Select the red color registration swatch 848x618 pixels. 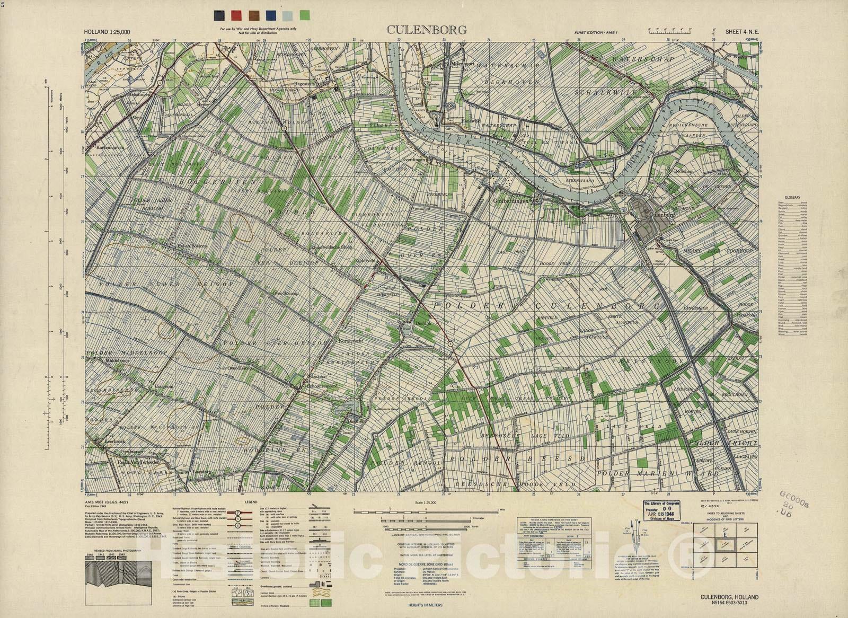[x=237, y=15]
